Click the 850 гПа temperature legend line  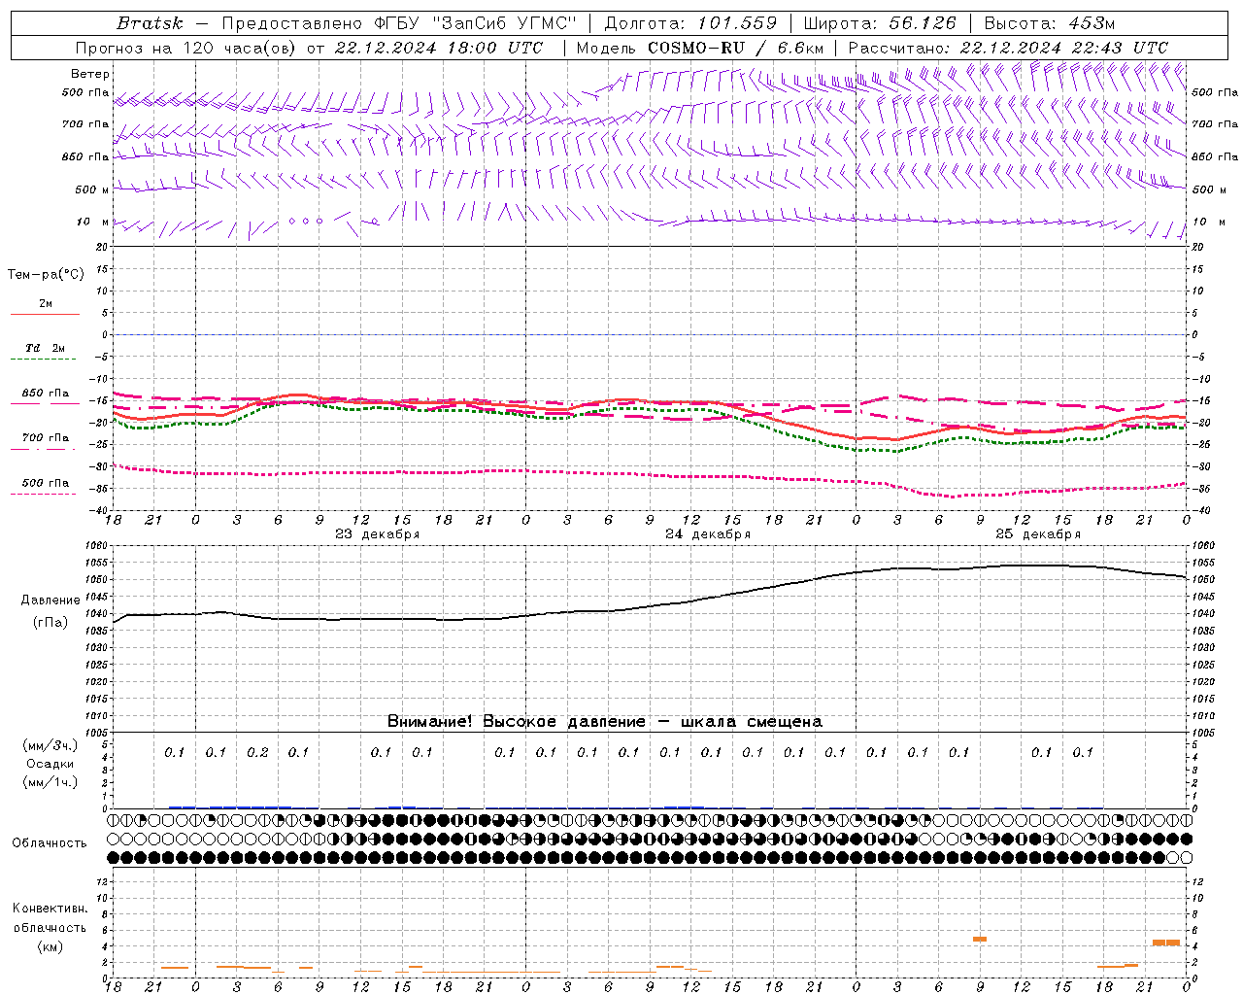45,402
